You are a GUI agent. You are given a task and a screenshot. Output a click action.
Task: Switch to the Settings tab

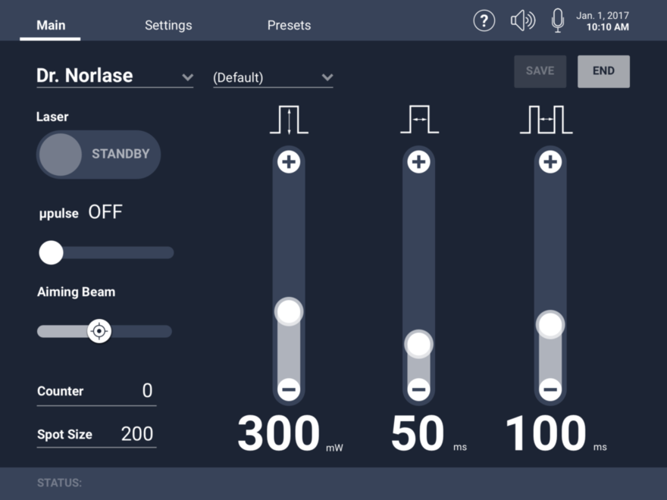pyautogui.click(x=168, y=25)
